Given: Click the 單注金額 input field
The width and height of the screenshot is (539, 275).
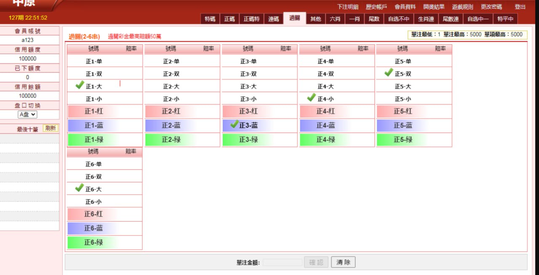Looking at the screenshot, I should (283, 262).
